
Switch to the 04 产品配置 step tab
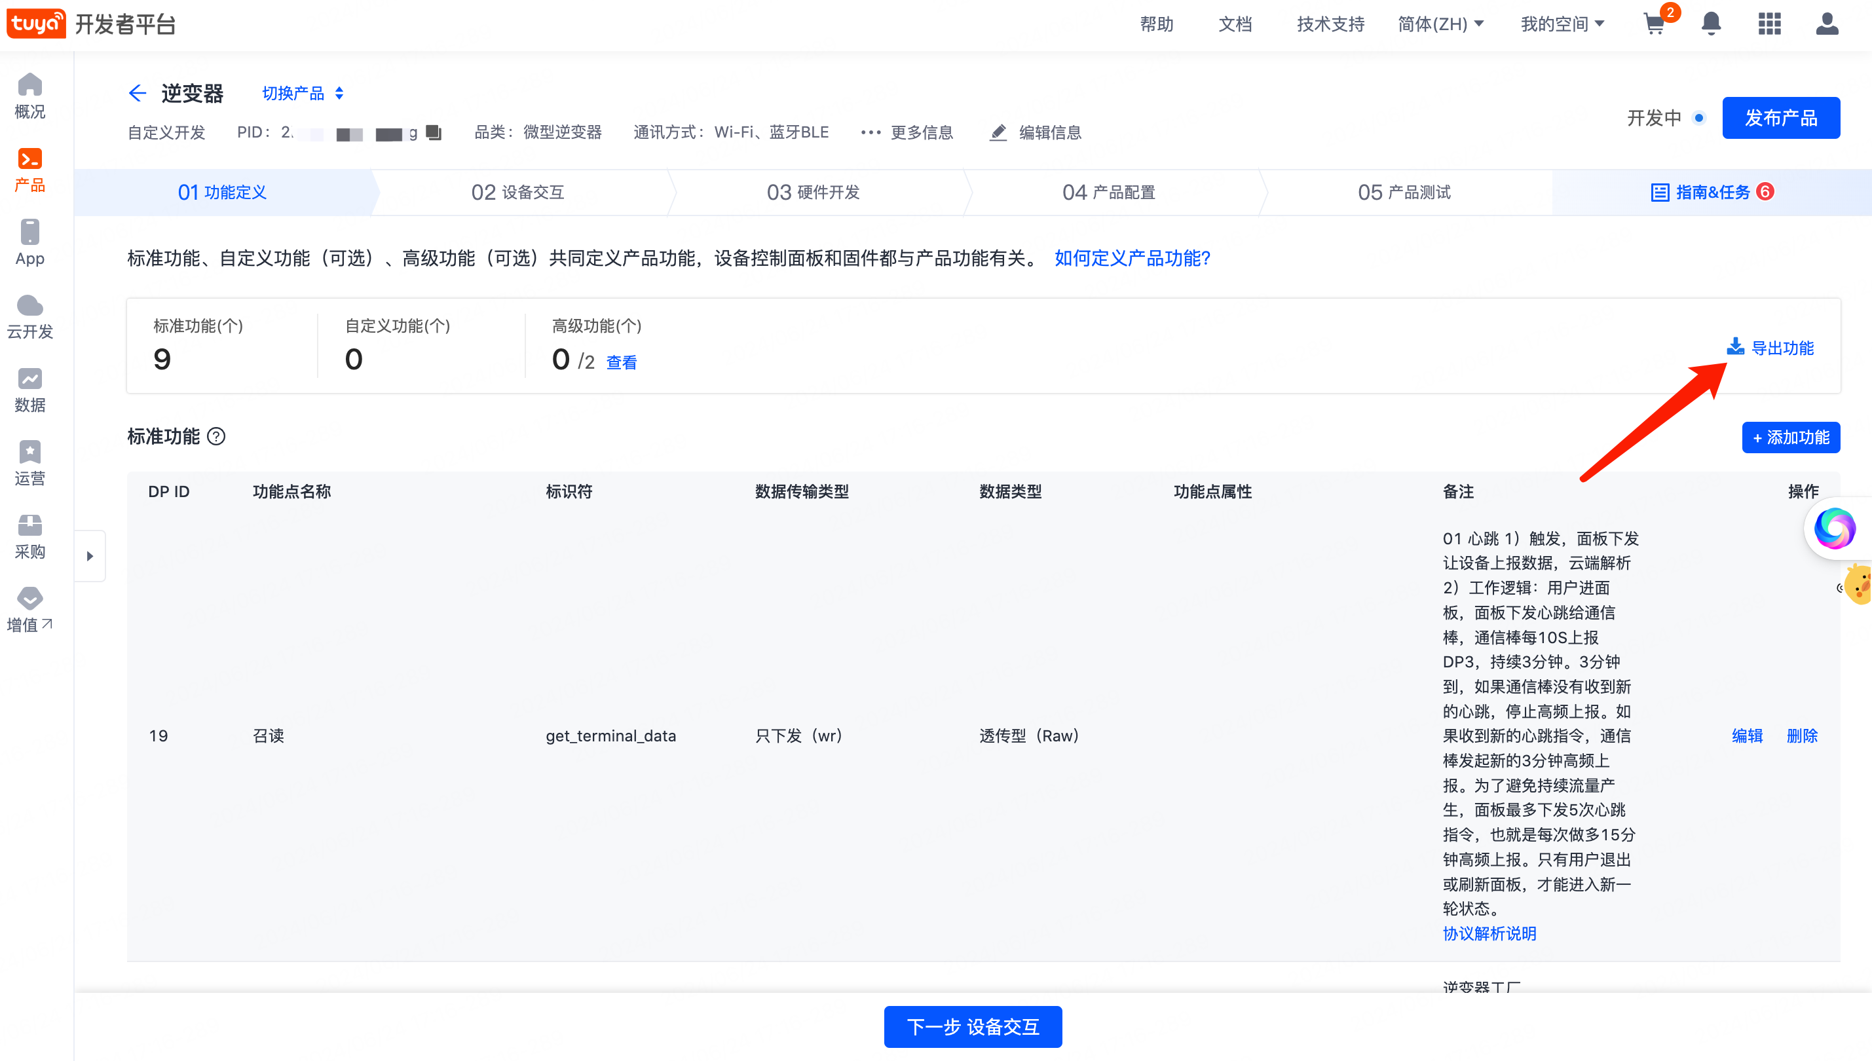1109,193
